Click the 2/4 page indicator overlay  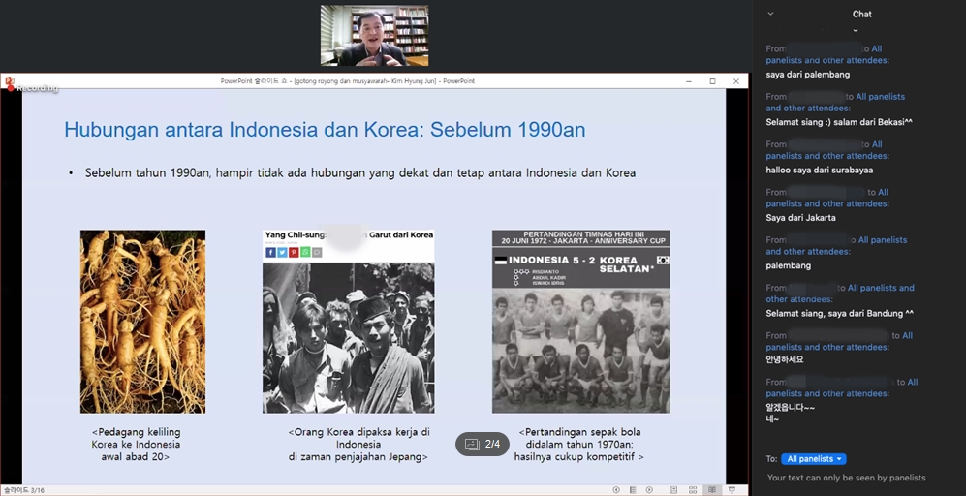click(x=483, y=444)
